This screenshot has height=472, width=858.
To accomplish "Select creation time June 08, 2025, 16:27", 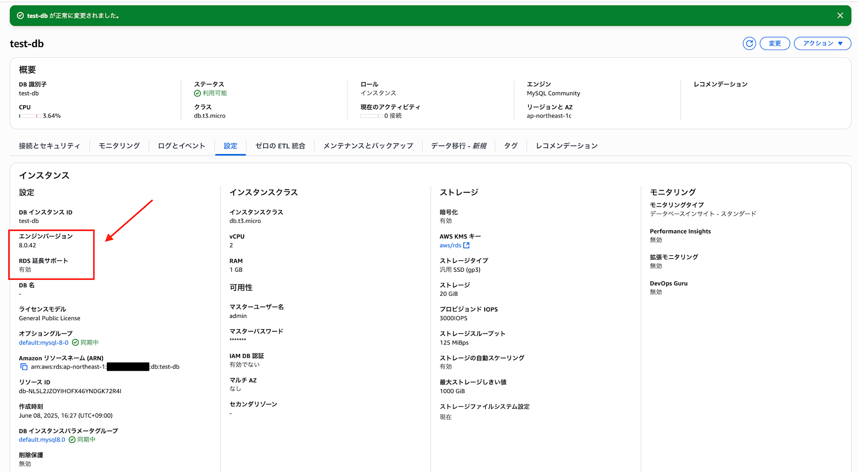I will coord(66,416).
